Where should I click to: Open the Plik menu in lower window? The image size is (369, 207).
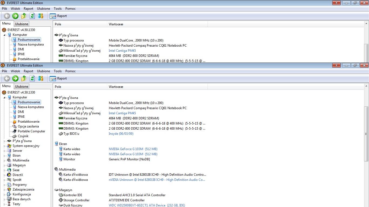tap(5, 71)
